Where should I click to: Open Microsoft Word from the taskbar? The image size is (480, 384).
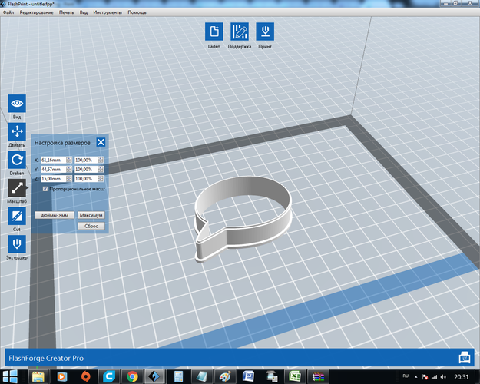point(249,376)
